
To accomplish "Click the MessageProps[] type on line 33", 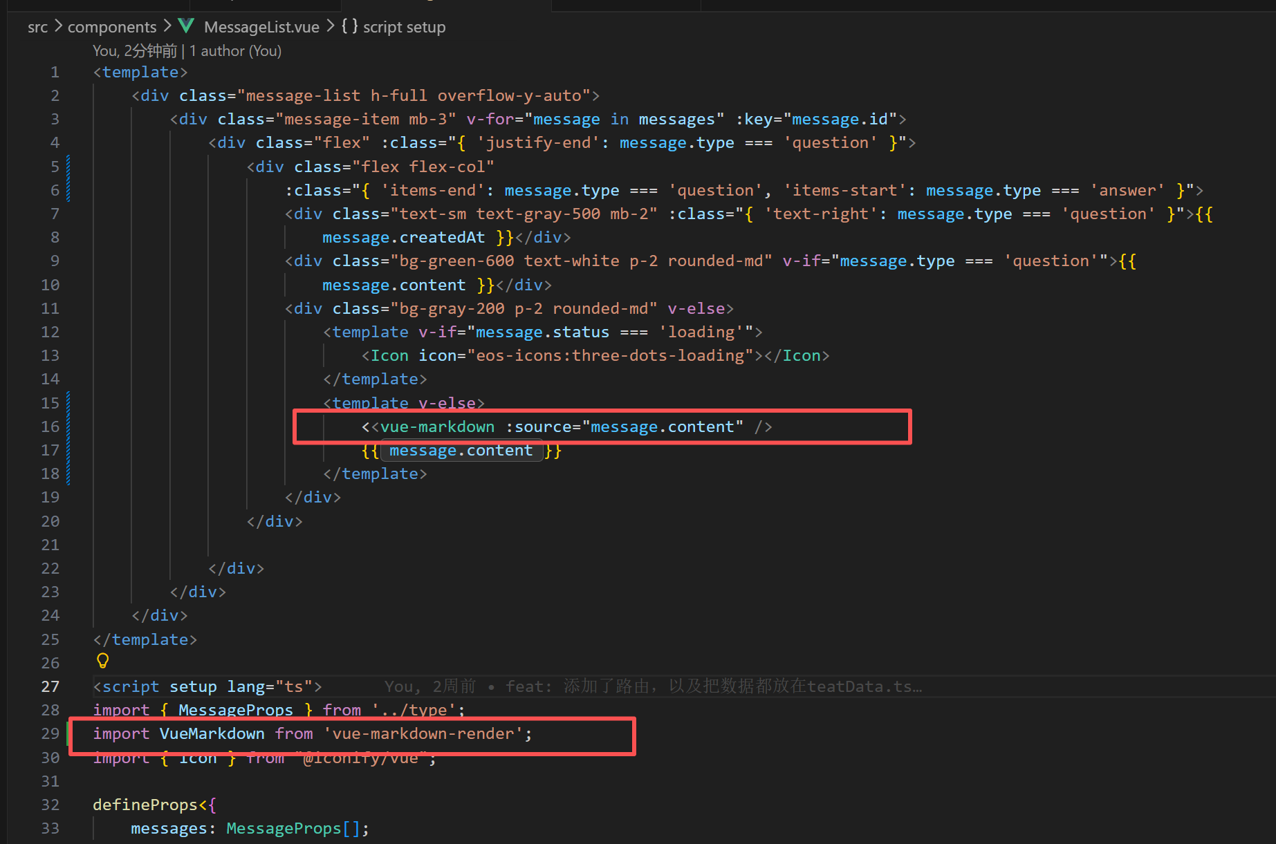I will 293,828.
